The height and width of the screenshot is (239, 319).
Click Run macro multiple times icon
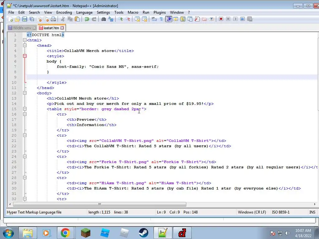(242, 19)
